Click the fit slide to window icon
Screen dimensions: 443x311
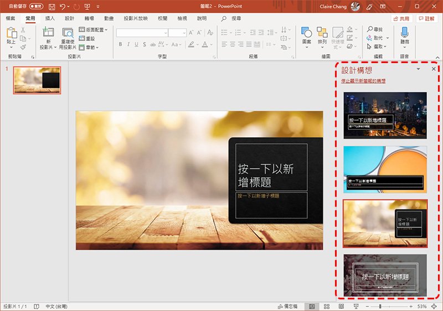[x=434, y=306]
